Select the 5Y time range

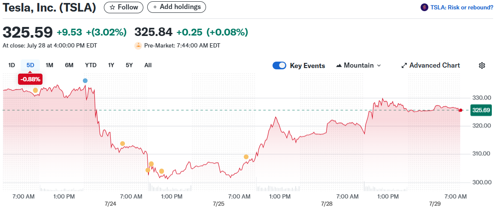pyautogui.click(x=129, y=65)
